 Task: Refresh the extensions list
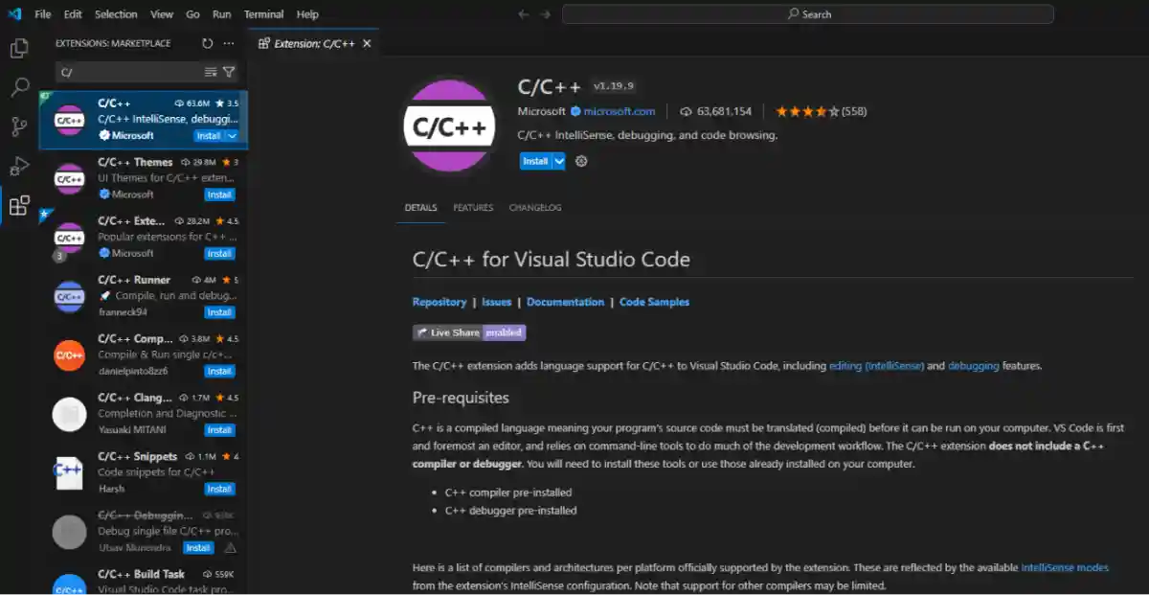[207, 42]
